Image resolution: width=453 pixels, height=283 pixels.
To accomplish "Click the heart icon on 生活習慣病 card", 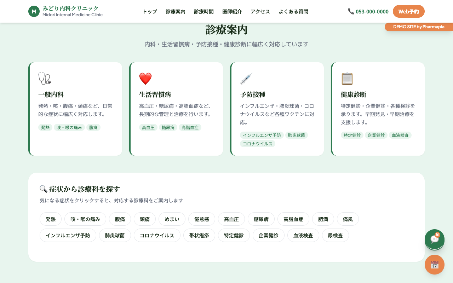I will [145, 79].
